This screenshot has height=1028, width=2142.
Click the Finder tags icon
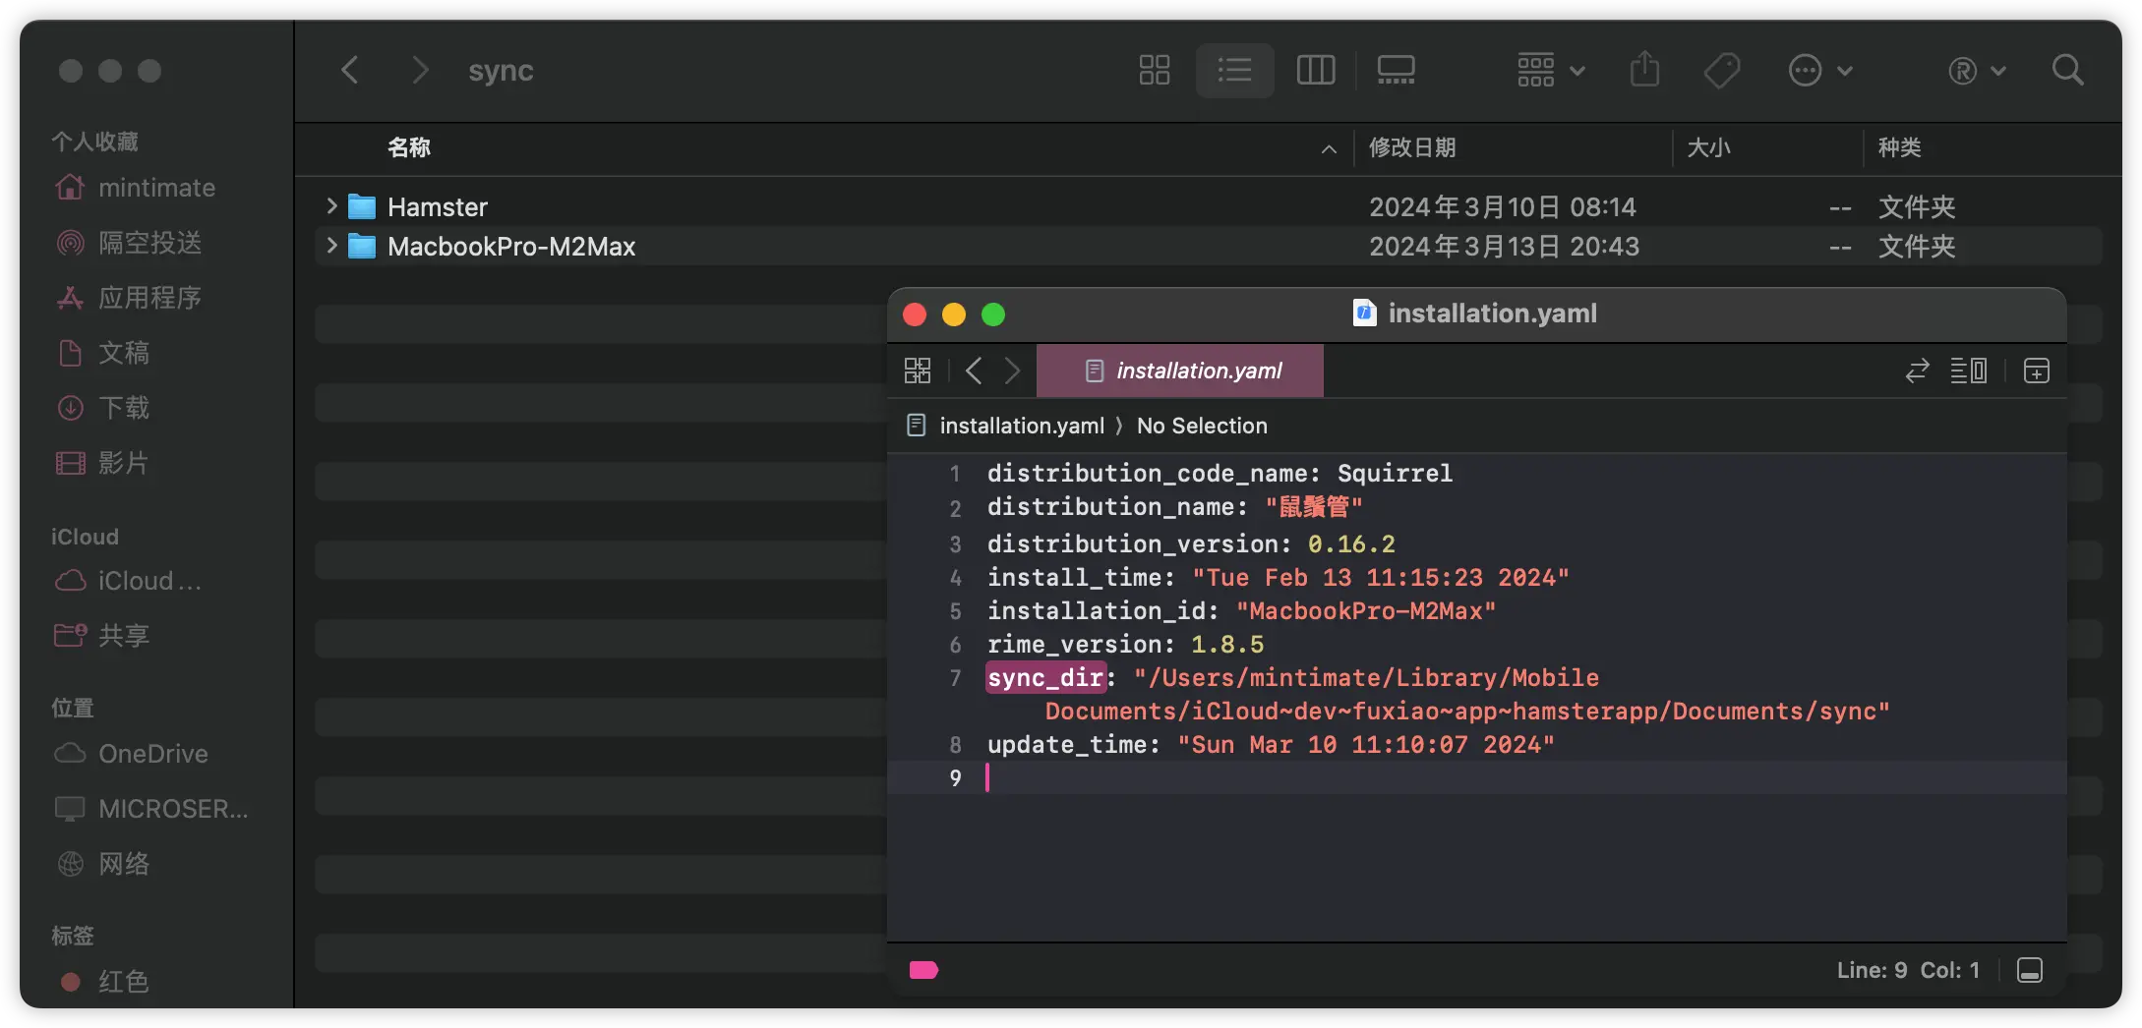(1722, 70)
